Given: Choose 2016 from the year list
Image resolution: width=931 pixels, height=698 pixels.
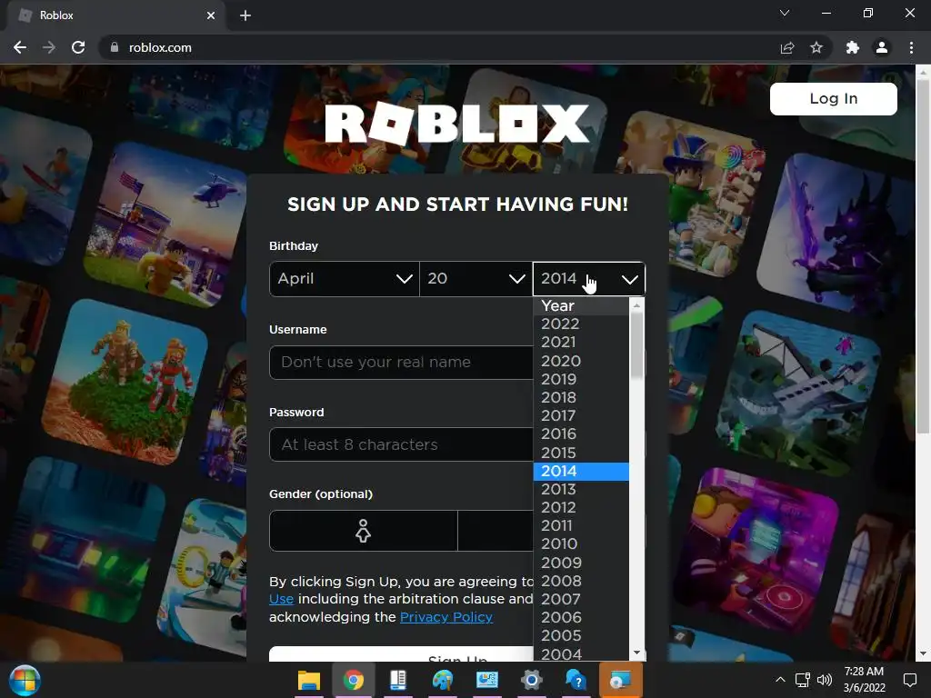Looking at the screenshot, I should click(581, 434).
